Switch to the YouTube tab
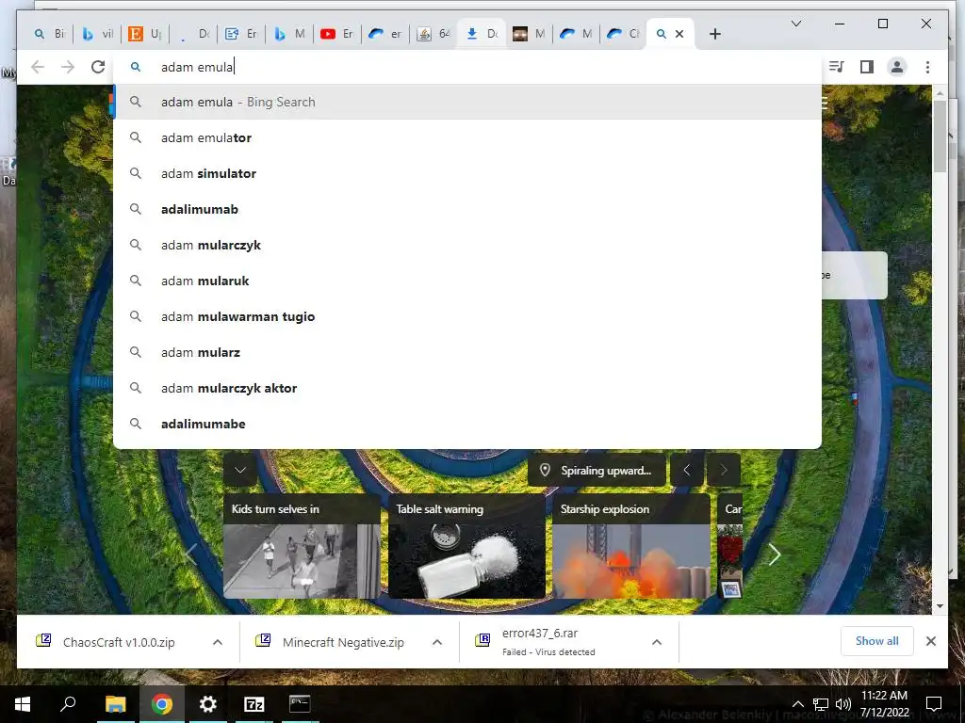965x723 pixels. tap(336, 34)
